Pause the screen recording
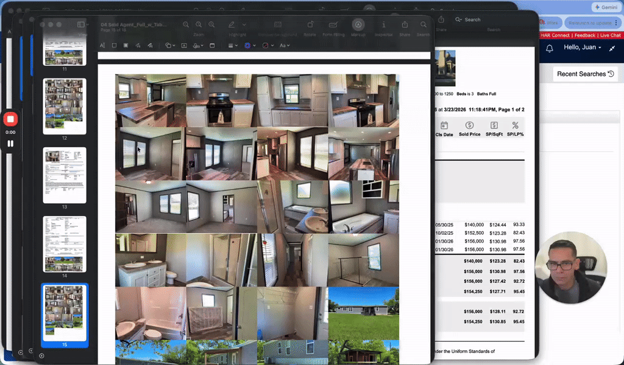Image resolution: width=624 pixels, height=365 pixels. coord(10,144)
